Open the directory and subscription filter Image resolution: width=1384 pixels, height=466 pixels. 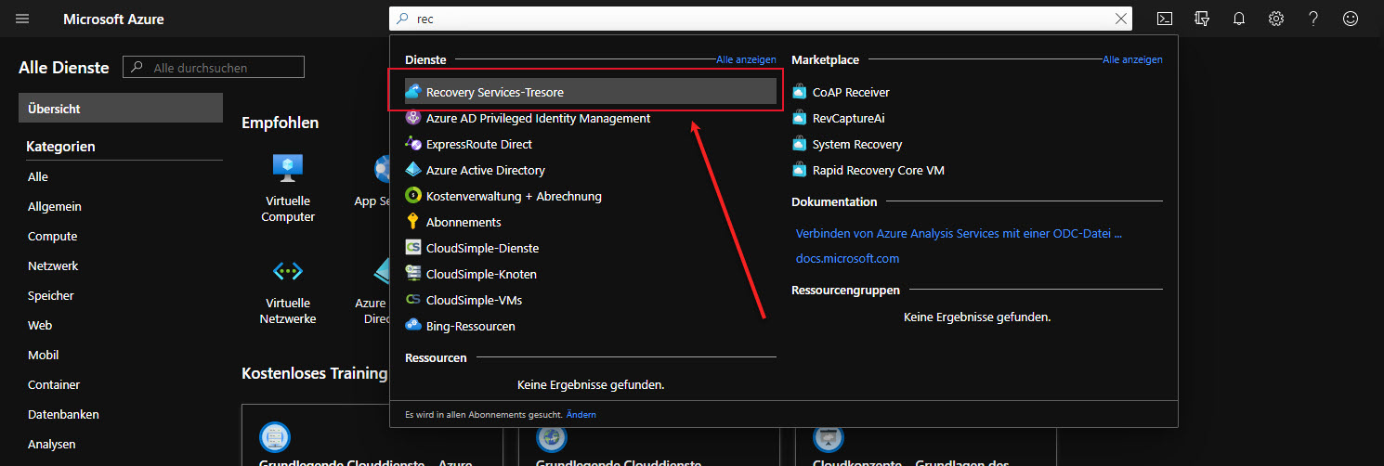1202,19
